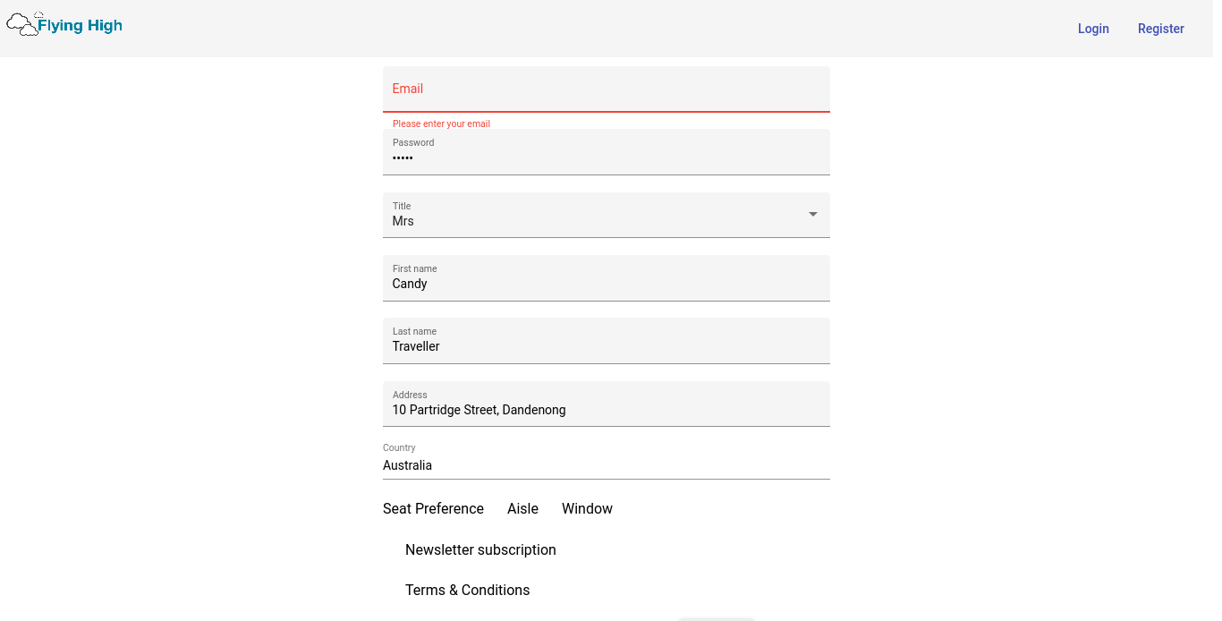Click the "Please enter your email" error message
Screen dimensions: 1222x621
pyautogui.click(x=441, y=124)
